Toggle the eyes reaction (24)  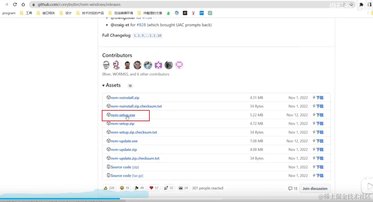click(183, 188)
